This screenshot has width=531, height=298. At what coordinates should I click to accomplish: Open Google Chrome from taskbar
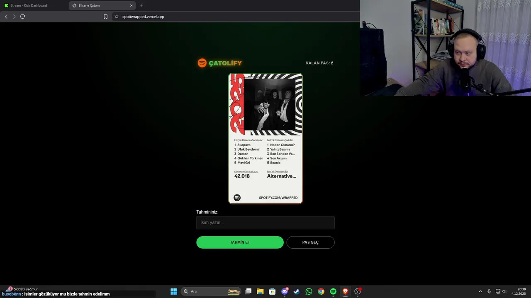tap(321, 291)
